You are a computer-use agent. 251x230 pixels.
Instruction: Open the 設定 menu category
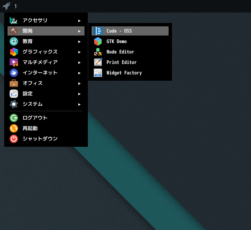[x=46, y=94]
